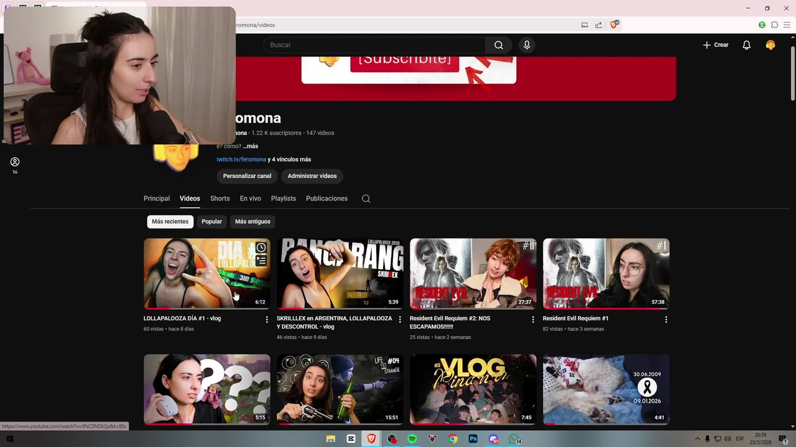Open the system volume icon in tray
This screenshot has width=796, height=447.
[728, 439]
